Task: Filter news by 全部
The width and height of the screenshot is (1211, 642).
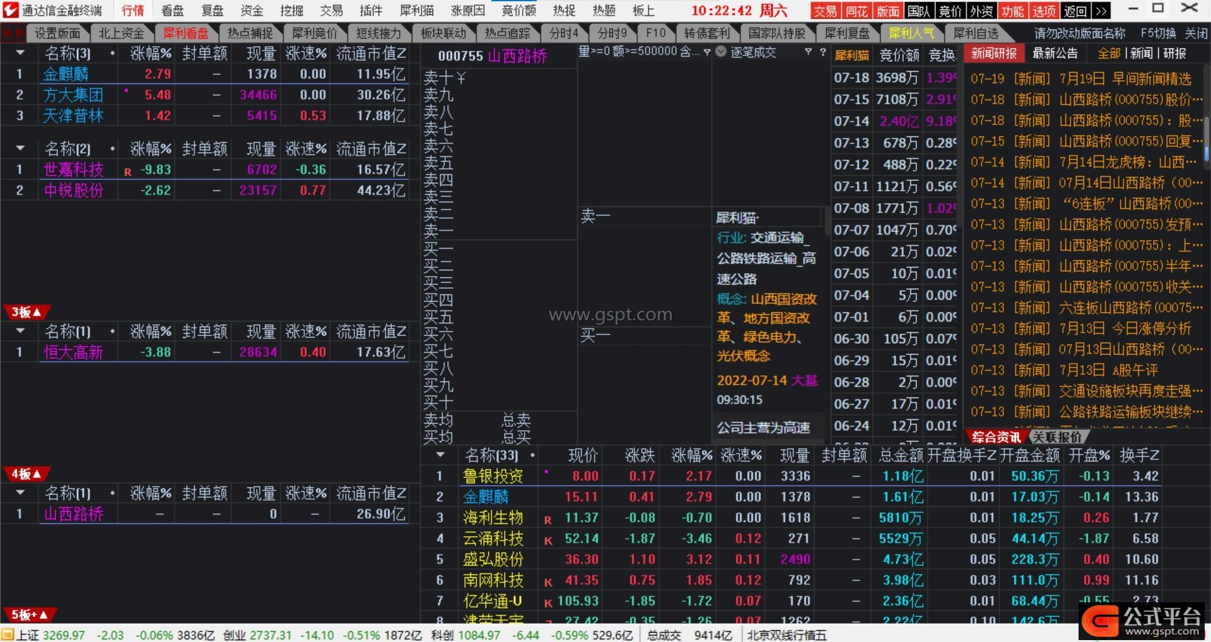Action: click(1109, 54)
